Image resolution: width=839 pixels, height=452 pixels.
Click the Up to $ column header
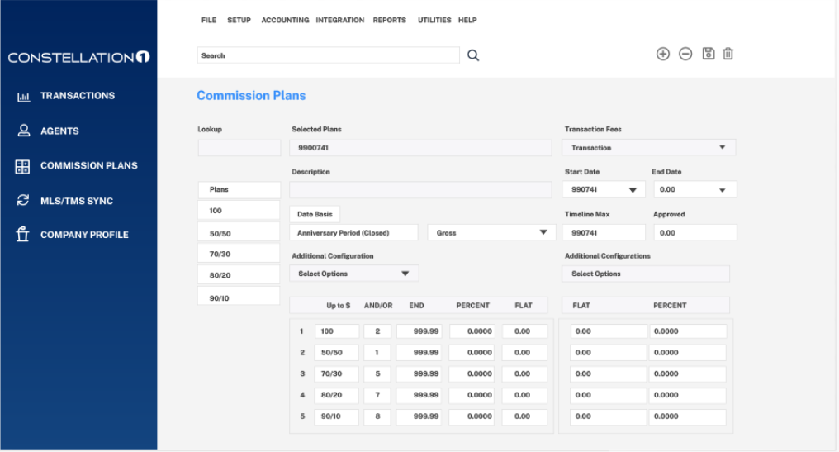(339, 305)
